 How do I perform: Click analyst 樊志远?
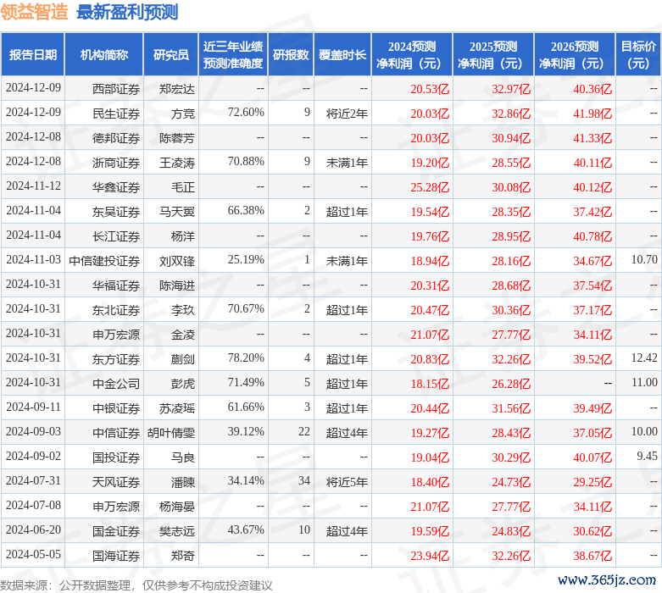click(177, 530)
